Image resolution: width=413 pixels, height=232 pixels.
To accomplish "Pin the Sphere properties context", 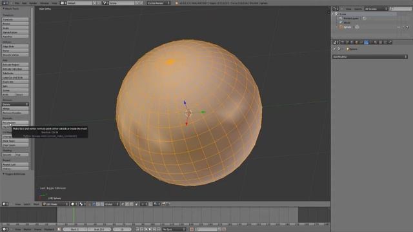I will coord(334,49).
